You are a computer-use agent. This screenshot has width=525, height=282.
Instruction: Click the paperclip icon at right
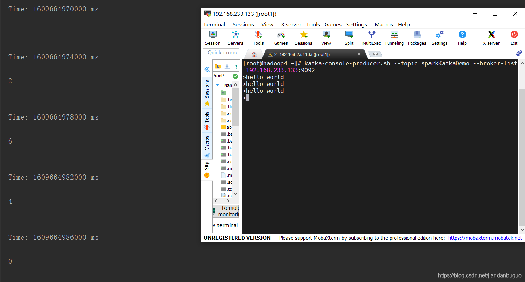tap(519, 53)
